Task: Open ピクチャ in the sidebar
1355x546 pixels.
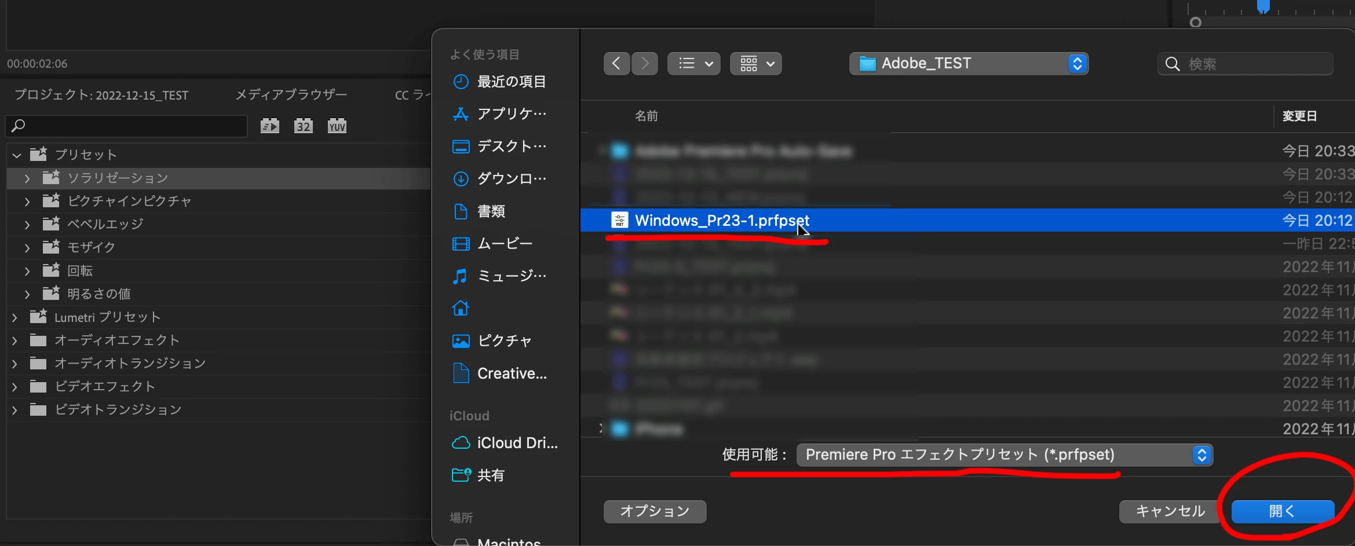Action: 492,341
